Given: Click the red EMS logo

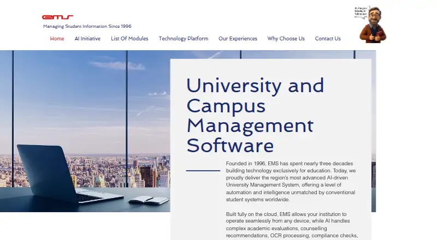Looking at the screenshot, I should coord(57,17).
